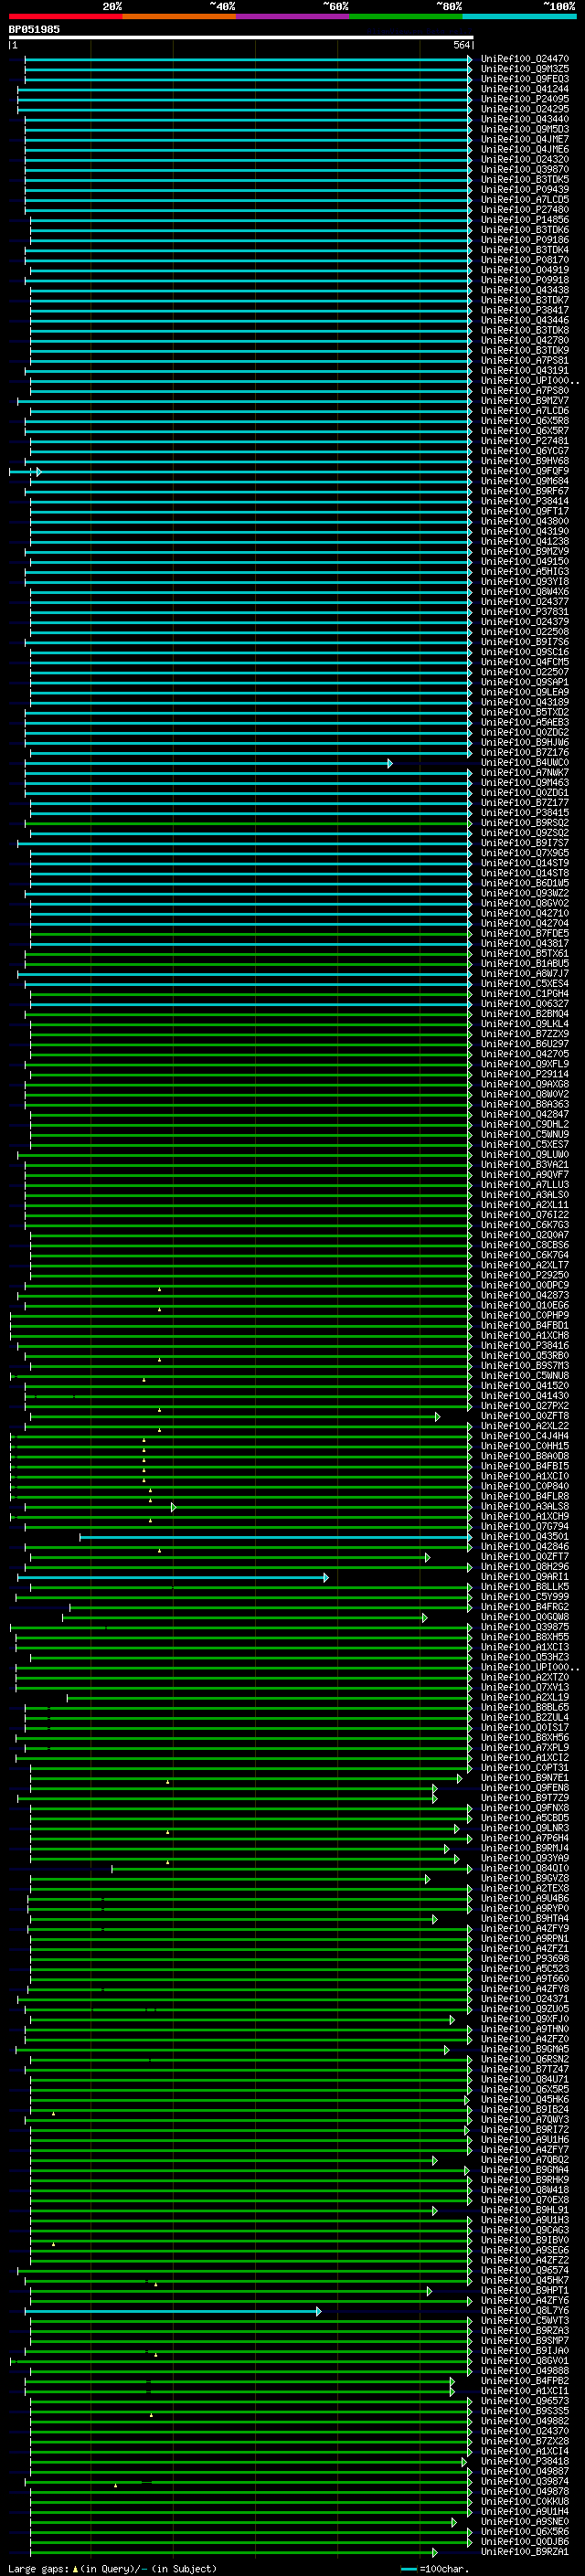Click the red 20% identity legend segment
This screenshot has width=585, height=2576.
coord(65,16)
